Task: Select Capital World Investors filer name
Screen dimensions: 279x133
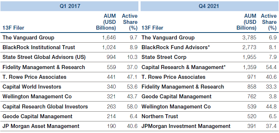Action: click(32, 87)
